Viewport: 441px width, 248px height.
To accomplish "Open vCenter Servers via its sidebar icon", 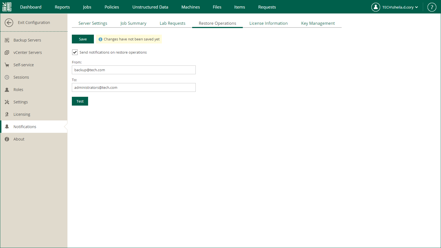I will (x=7, y=52).
